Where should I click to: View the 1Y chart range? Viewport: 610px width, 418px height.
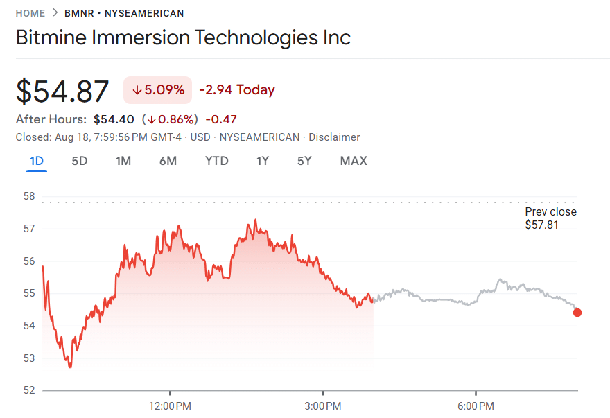point(263,162)
